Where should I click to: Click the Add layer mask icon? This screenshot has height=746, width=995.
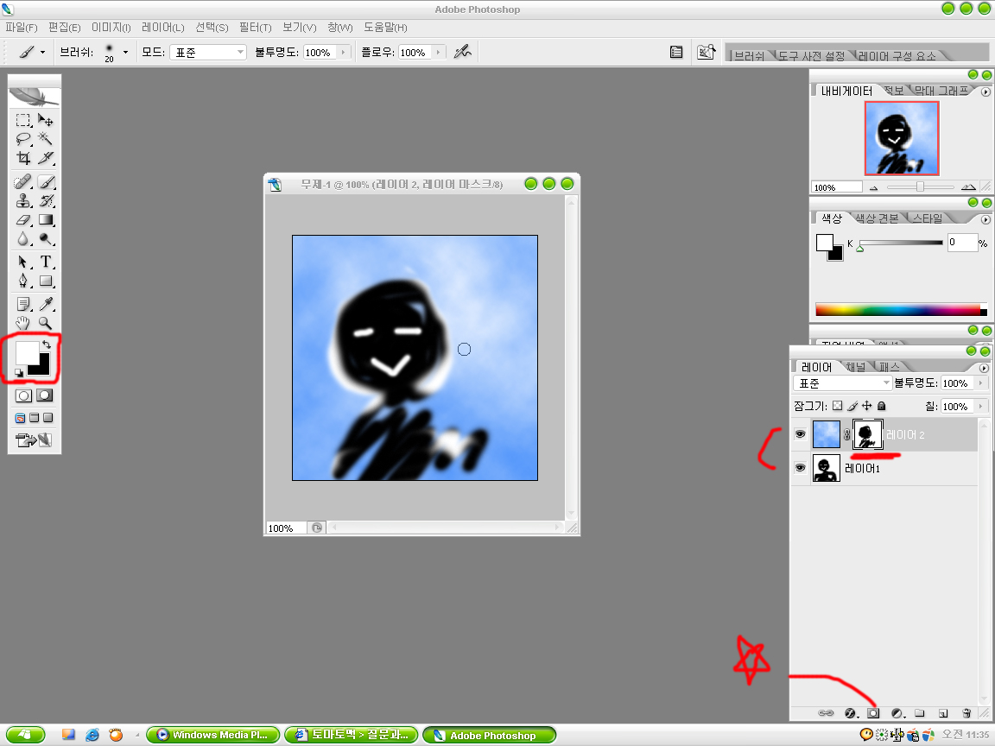(x=873, y=713)
